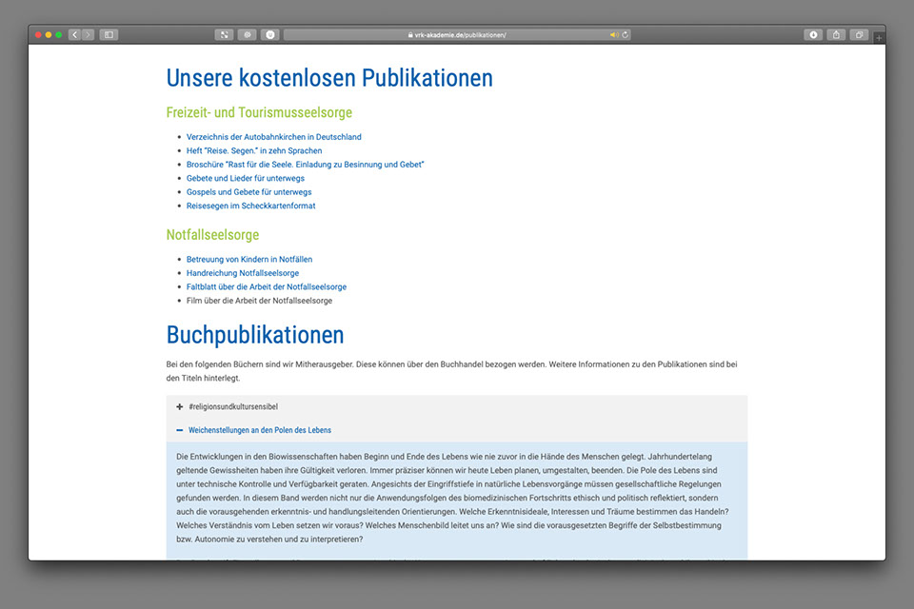Collapse the Weichenstellungen an den Polen section

tap(259, 430)
